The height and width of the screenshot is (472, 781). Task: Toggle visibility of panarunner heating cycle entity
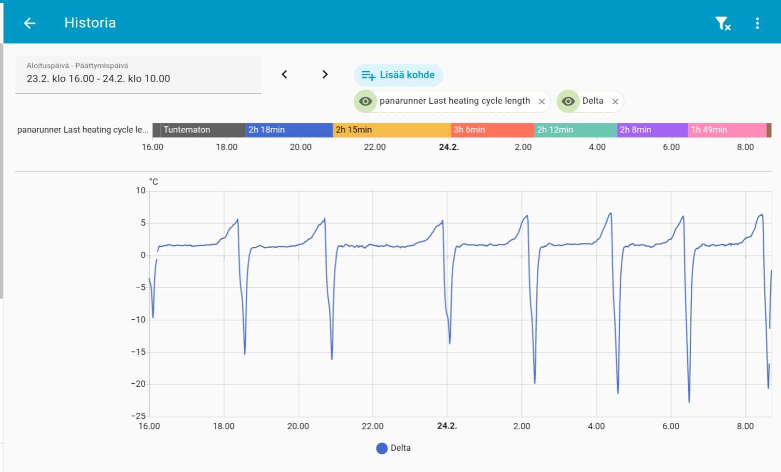tap(366, 101)
